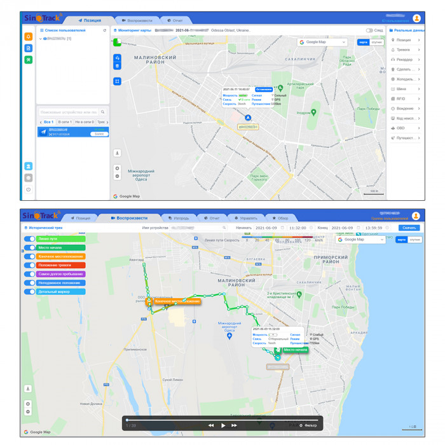Filter devices by Не в сети 0
This screenshot has width=445, height=445.
85,122
